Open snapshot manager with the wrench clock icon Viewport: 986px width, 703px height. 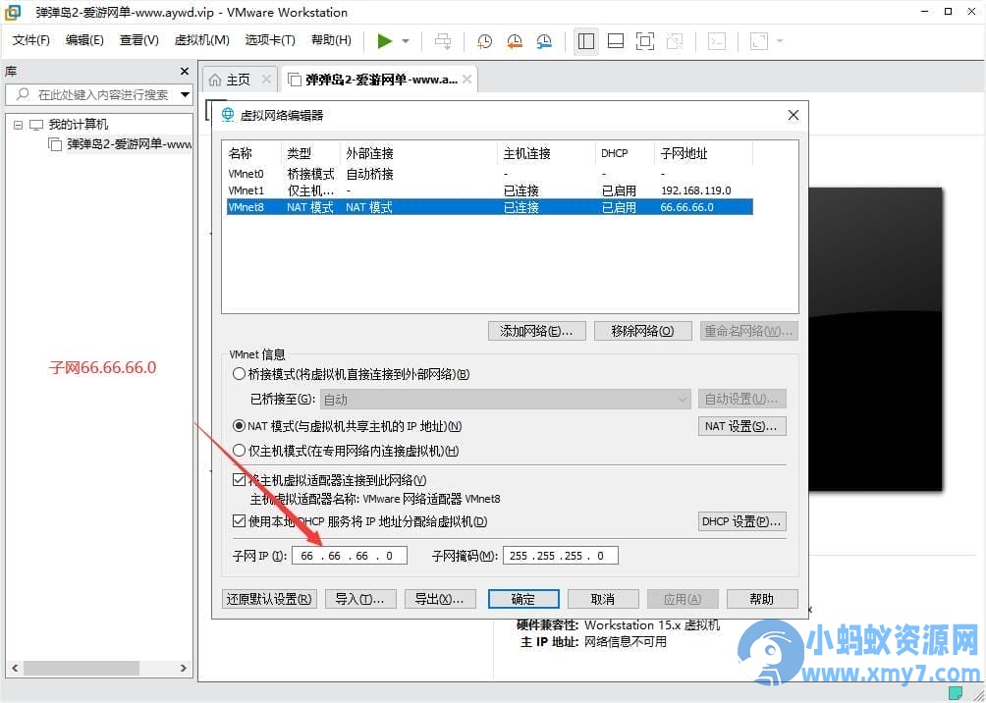pyautogui.click(x=544, y=41)
